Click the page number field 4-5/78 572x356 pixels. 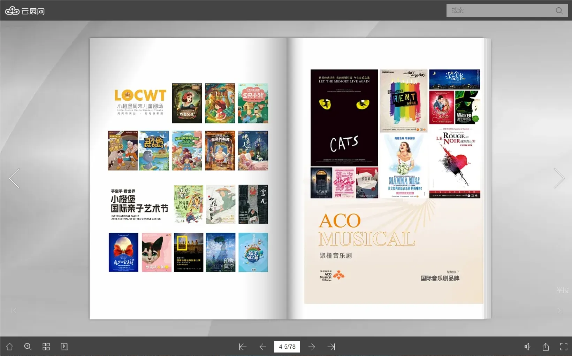pos(287,347)
